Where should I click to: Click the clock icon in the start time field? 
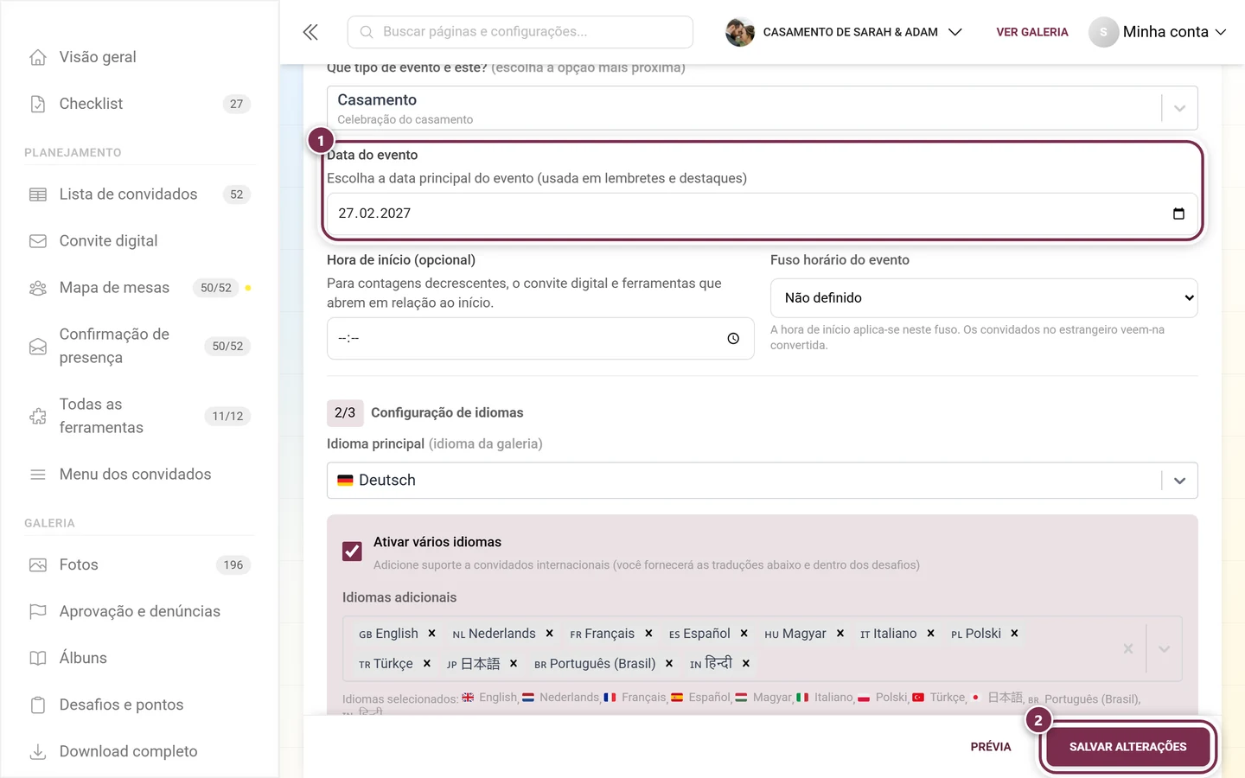(x=733, y=339)
